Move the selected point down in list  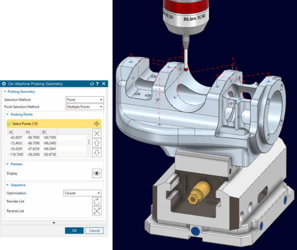click(x=97, y=152)
